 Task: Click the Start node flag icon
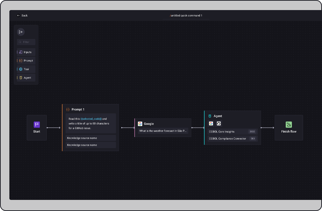click(x=37, y=125)
